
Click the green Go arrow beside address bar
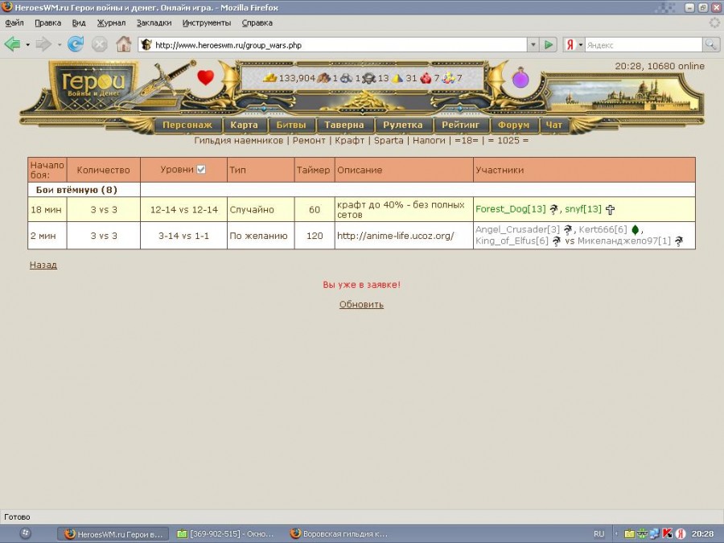(549, 45)
